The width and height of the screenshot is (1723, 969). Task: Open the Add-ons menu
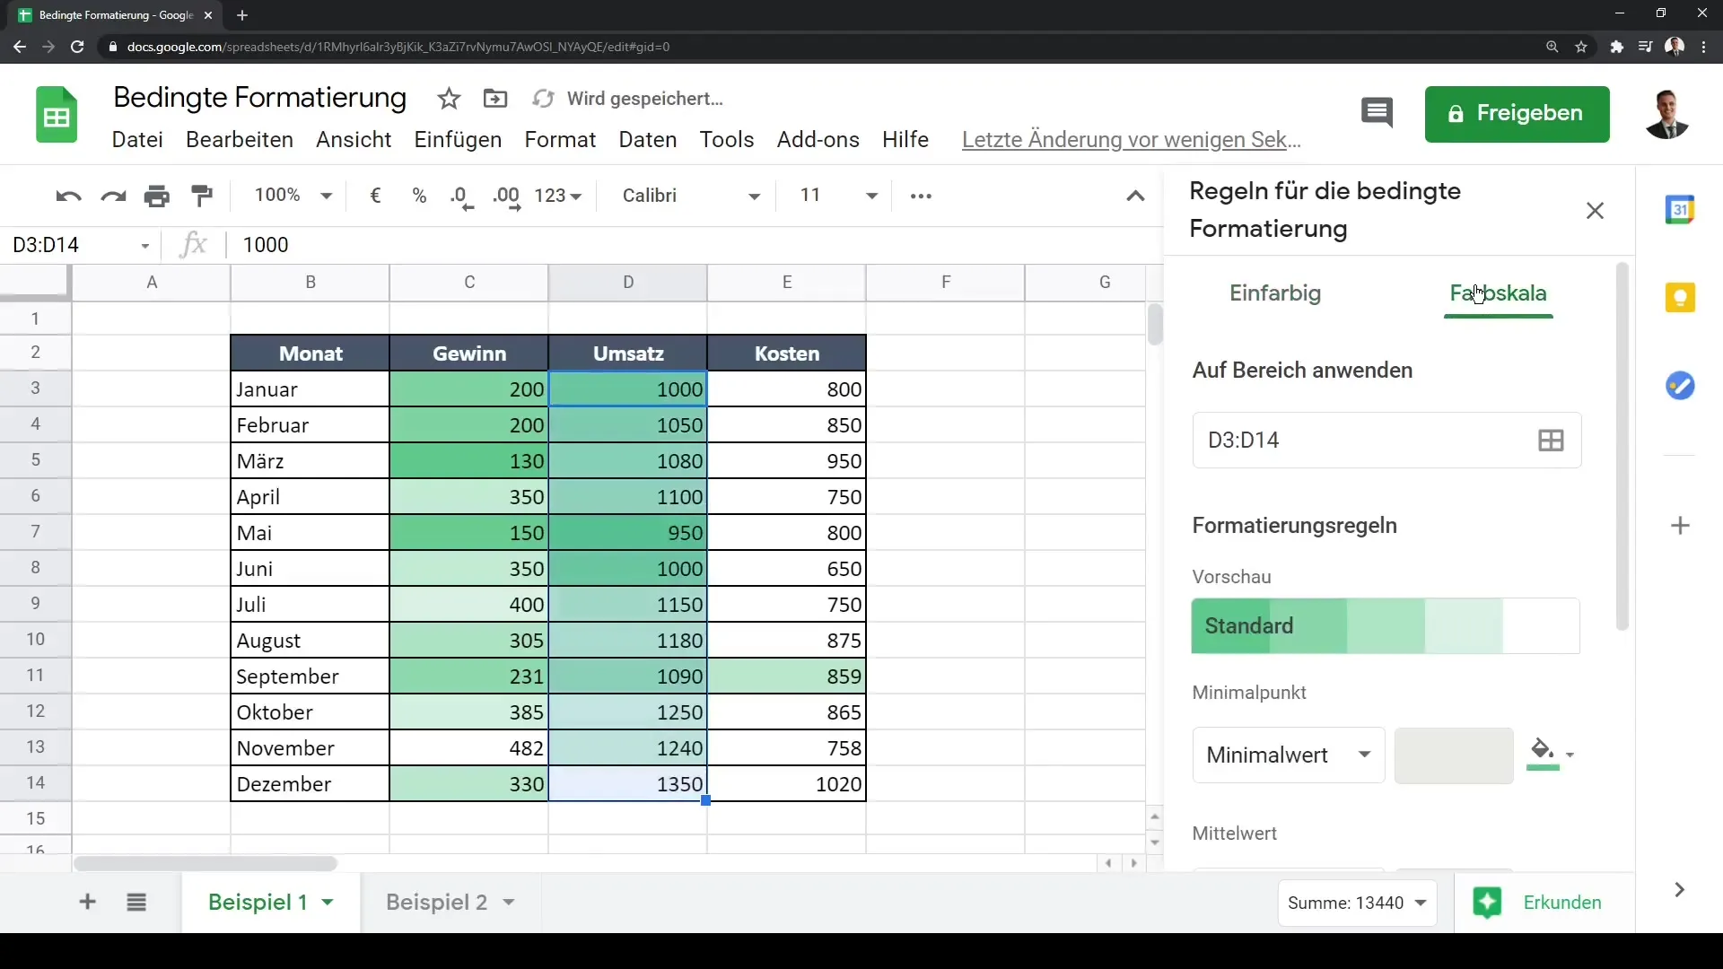(x=818, y=140)
